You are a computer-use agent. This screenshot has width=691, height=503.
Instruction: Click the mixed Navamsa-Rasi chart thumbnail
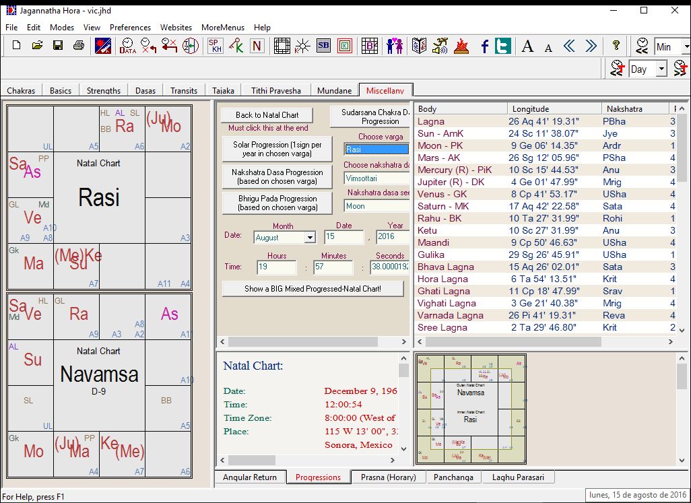click(x=471, y=409)
